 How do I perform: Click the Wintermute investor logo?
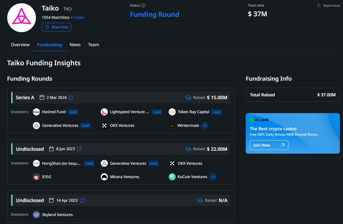[172, 125]
